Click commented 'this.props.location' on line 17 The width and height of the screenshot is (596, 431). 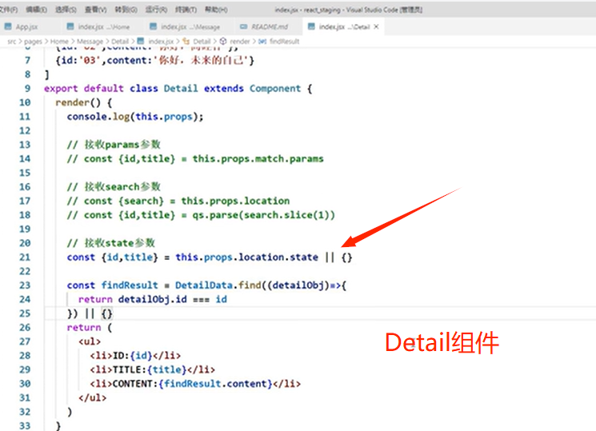235,201
